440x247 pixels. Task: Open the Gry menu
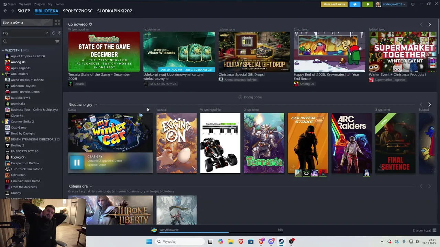click(50, 4)
